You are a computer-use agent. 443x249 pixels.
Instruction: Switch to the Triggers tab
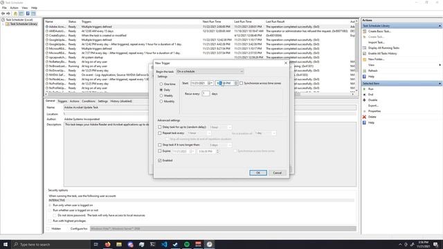62,101
